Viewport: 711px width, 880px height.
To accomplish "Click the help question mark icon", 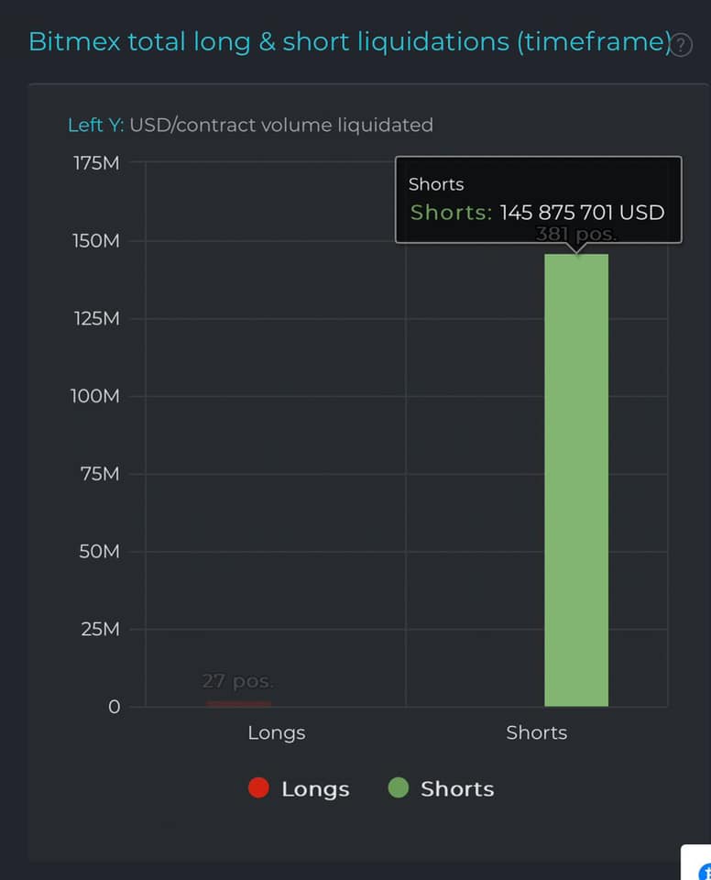I will (681, 45).
